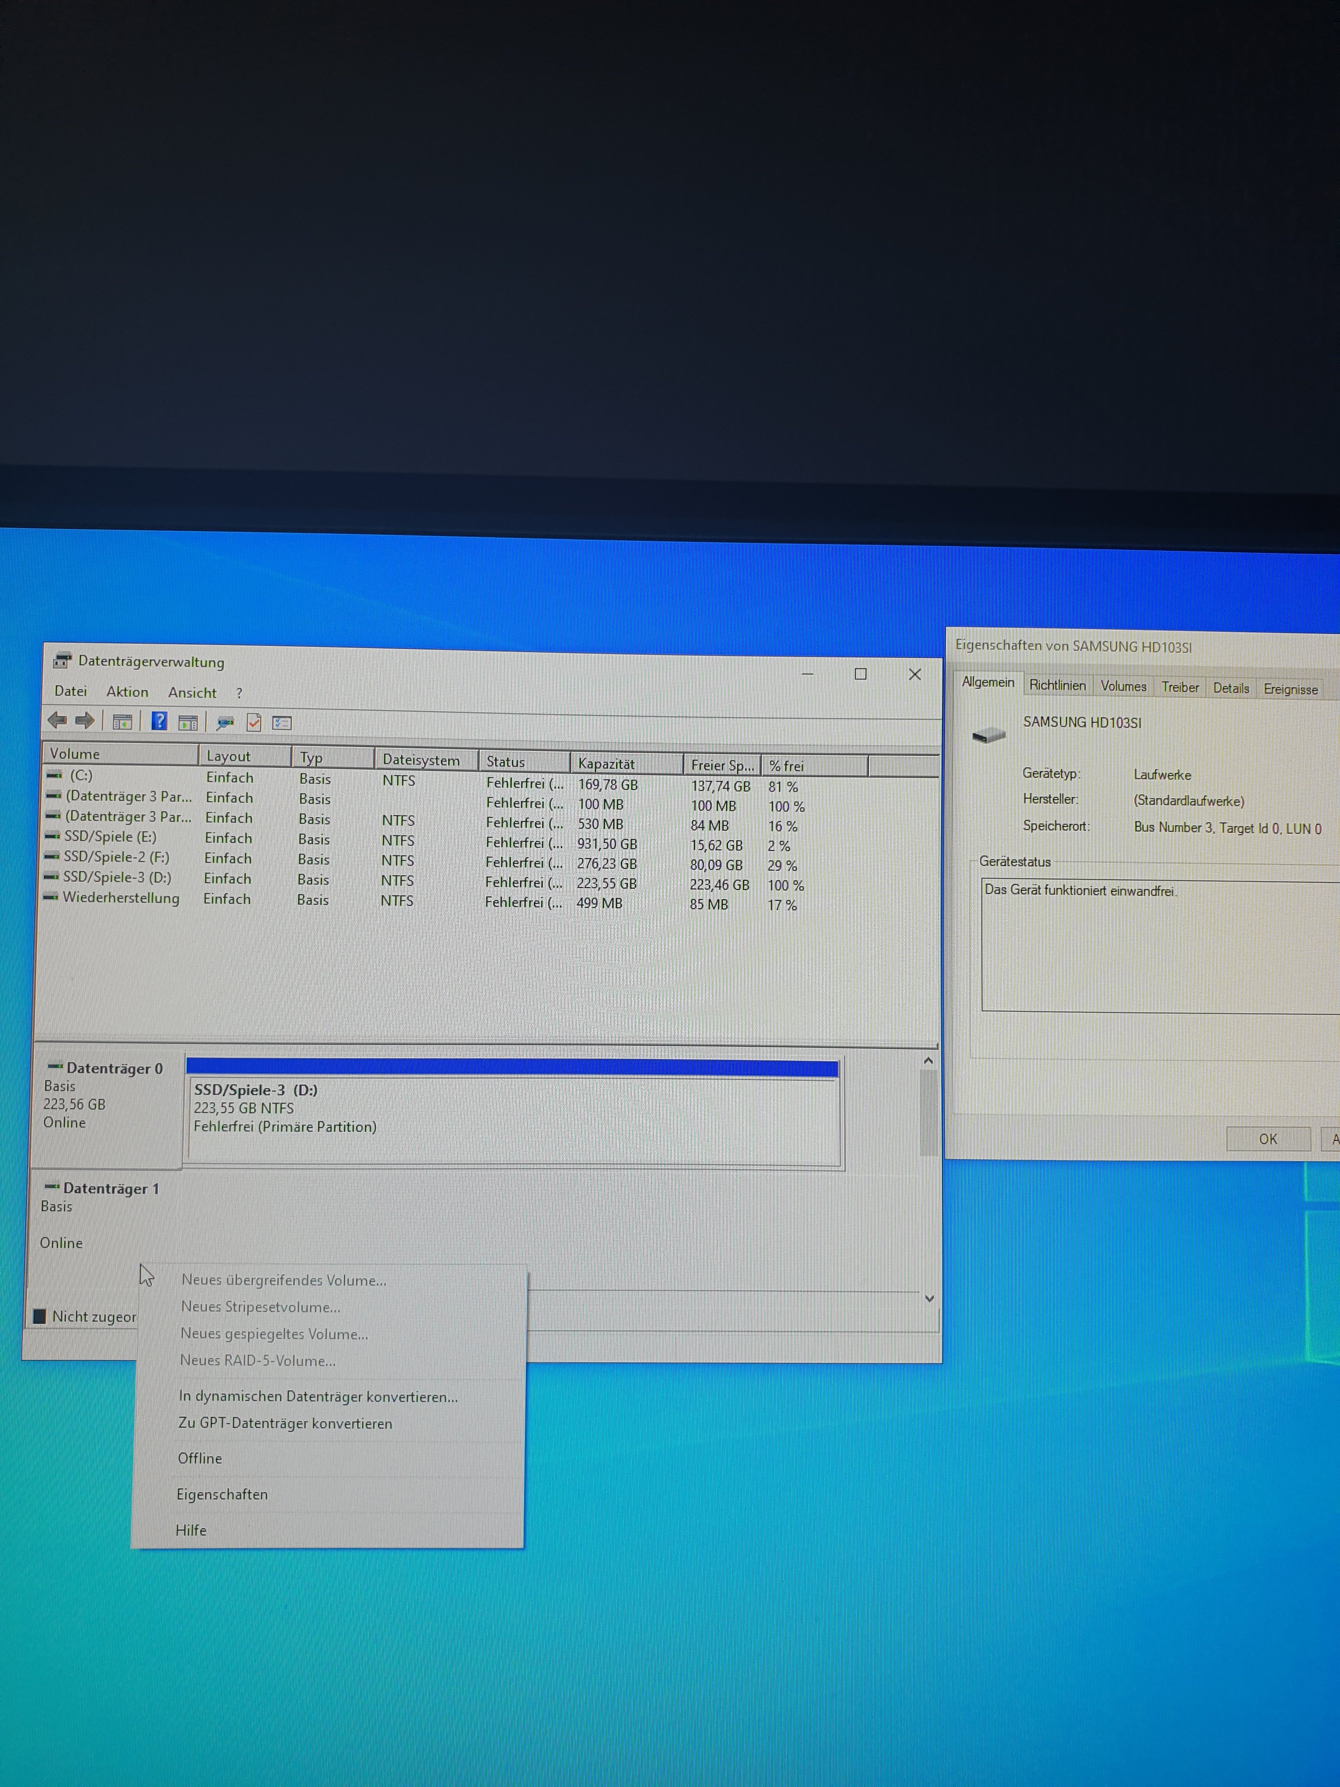Open the Aktion menu
The width and height of the screenshot is (1340, 1787).
pyautogui.click(x=127, y=691)
